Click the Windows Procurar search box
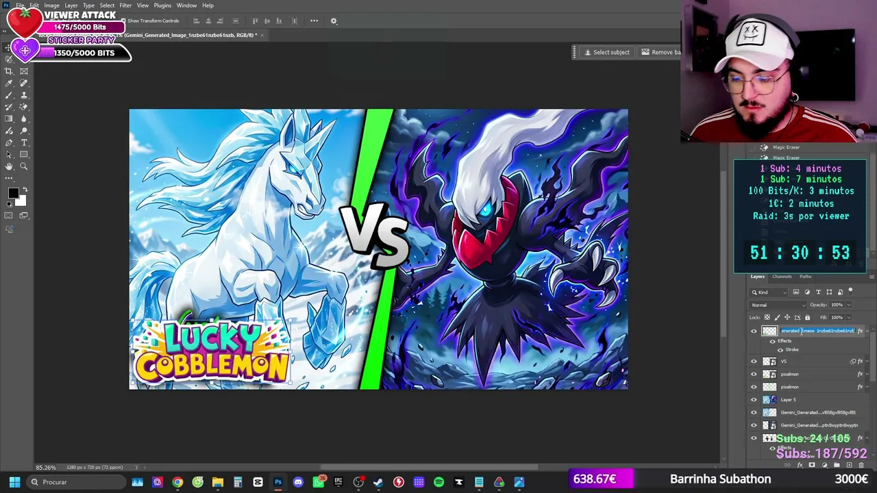 tap(77, 482)
